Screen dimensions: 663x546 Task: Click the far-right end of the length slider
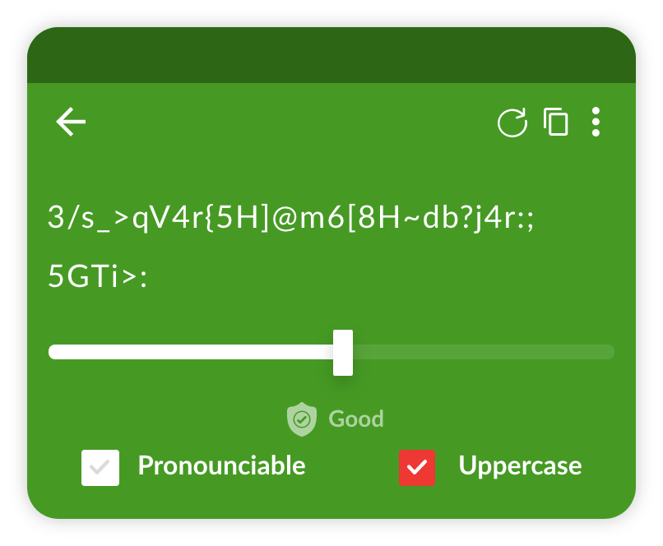(610, 352)
